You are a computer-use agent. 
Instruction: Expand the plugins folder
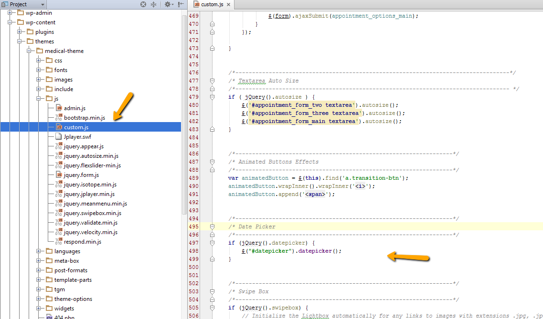[20, 32]
